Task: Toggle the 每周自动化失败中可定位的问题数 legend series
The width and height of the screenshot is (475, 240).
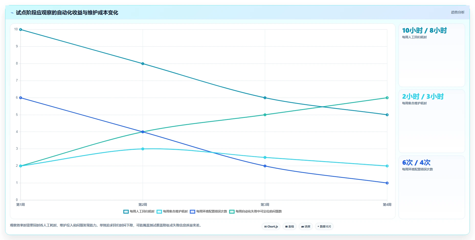Action: click(255, 211)
